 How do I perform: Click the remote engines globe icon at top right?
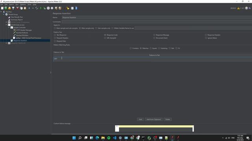click(x=246, y=8)
